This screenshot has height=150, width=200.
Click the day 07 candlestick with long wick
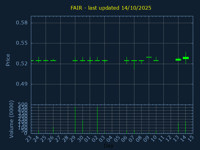134,62
